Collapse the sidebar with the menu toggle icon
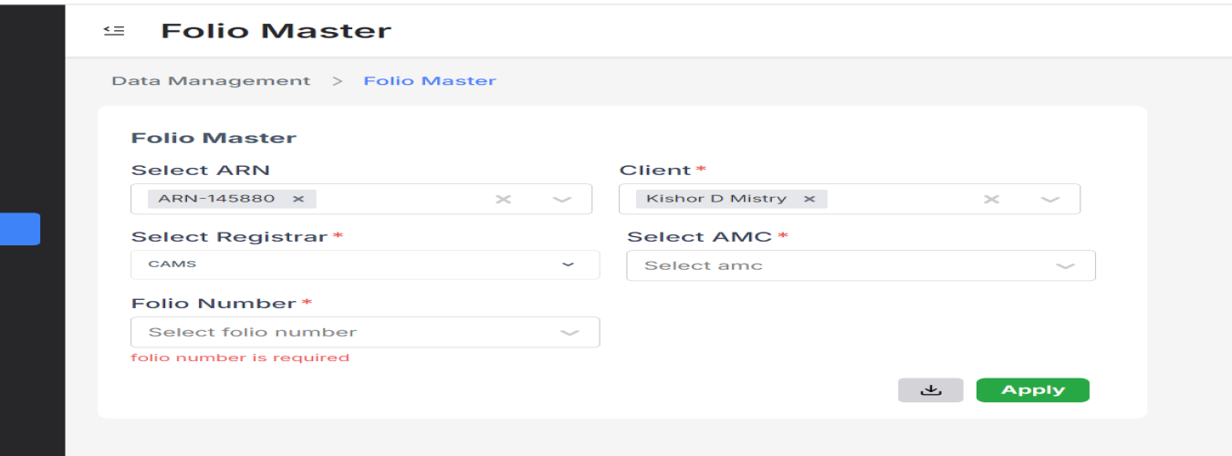 pos(113,31)
